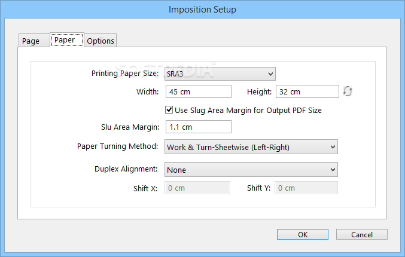Image resolution: width=405 pixels, height=257 pixels.
Task: Click the None alignment dropdown arrow
Action: [x=333, y=170]
